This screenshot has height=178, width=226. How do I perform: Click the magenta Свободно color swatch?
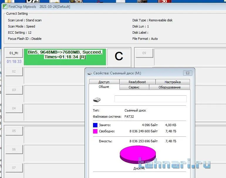(95, 131)
